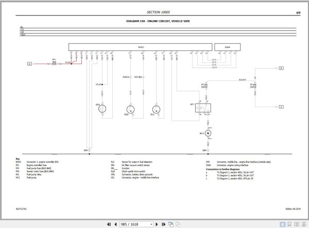Viewport: 309px width, 228px height.
Task: Click the greyed next view navigation icon
Action: coord(178,224)
